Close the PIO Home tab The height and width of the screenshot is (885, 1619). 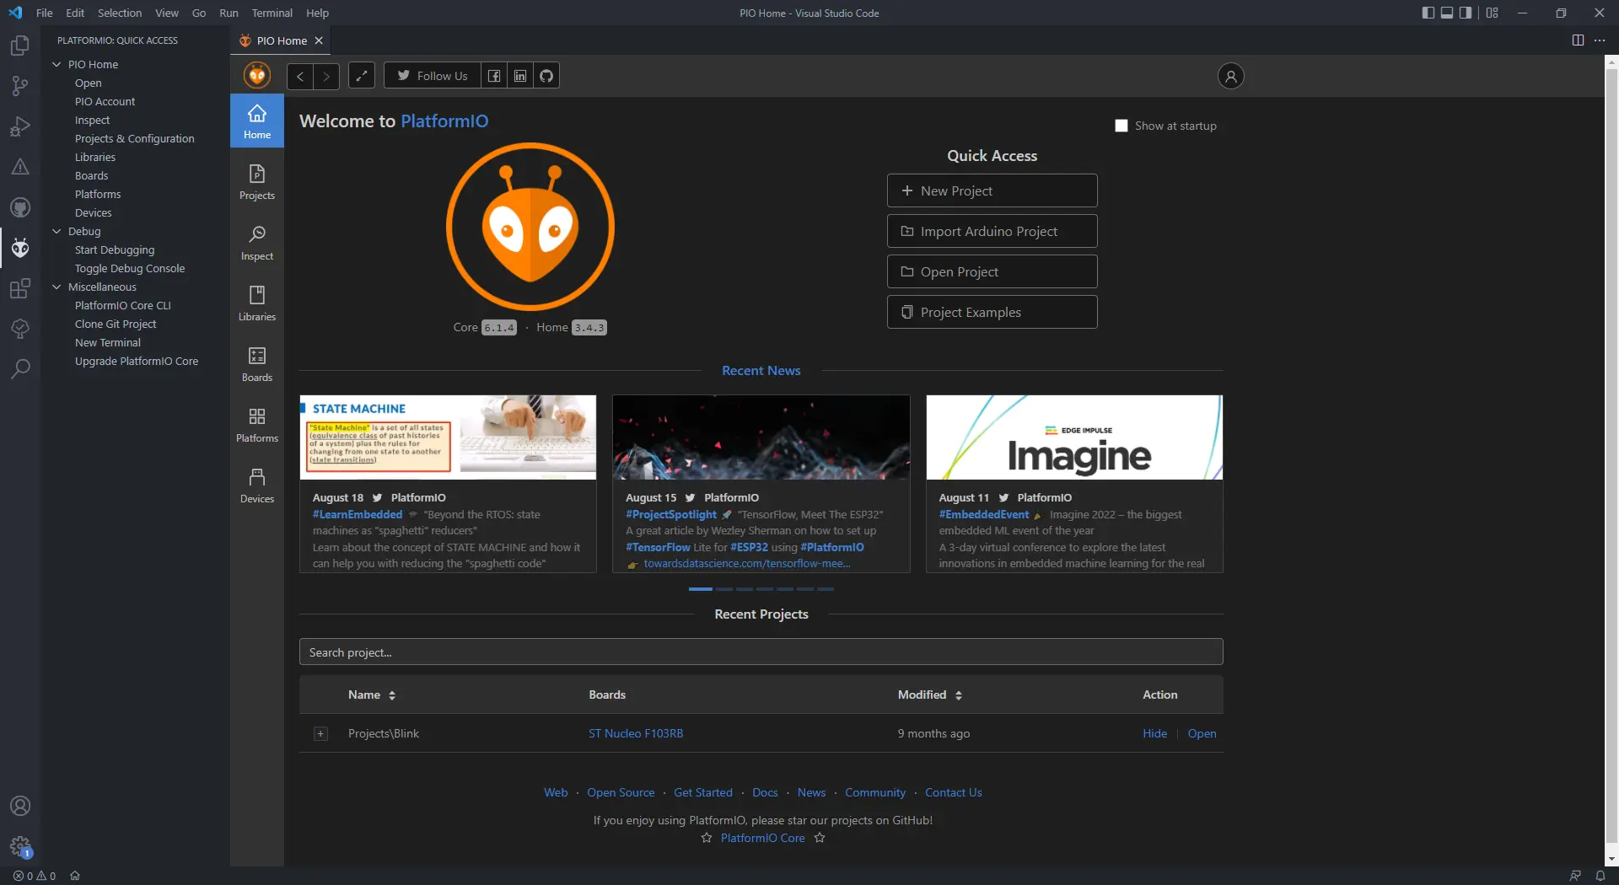(x=319, y=40)
